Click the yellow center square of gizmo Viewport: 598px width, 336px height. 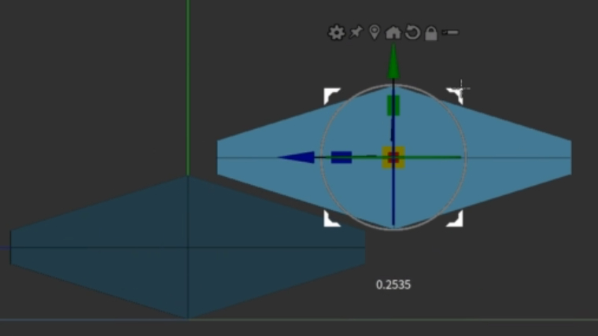[393, 157]
